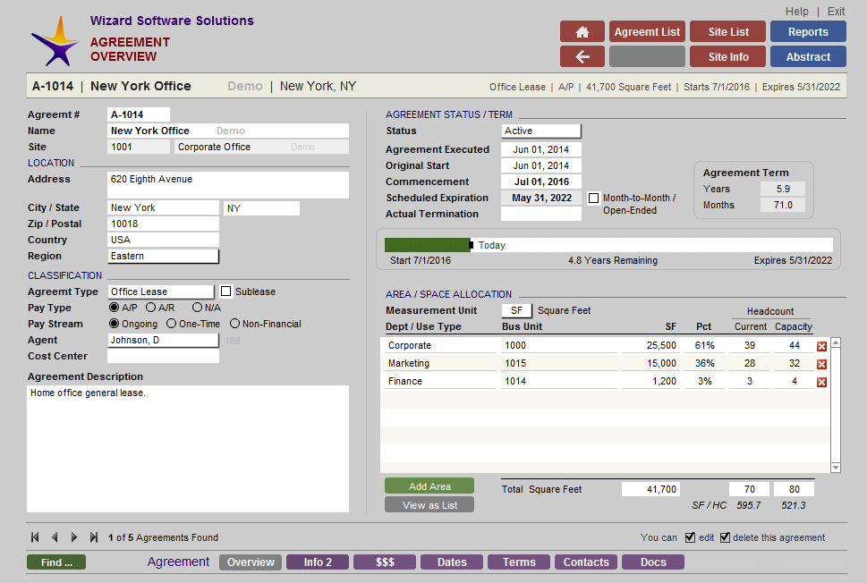This screenshot has height=583, width=867.
Task: Click the back arrow button
Action: point(582,56)
